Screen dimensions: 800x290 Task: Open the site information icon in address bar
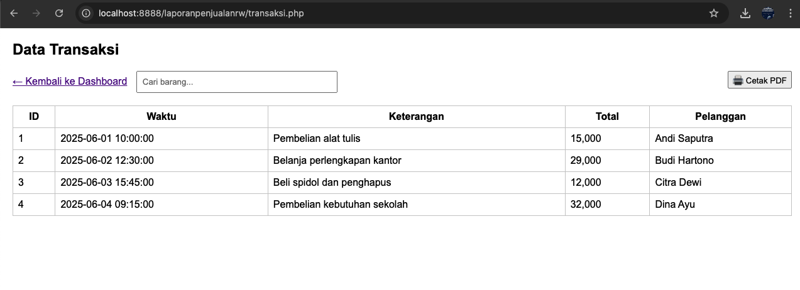87,13
